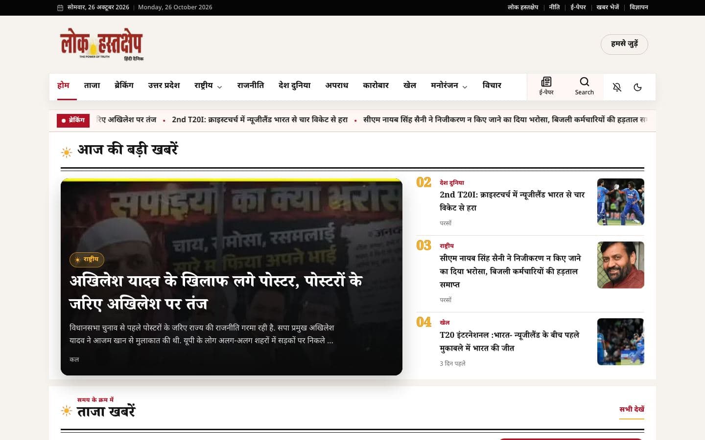Open the ब्रेकिंग menu item in navbar
The width and height of the screenshot is (705, 440).
tap(124, 86)
